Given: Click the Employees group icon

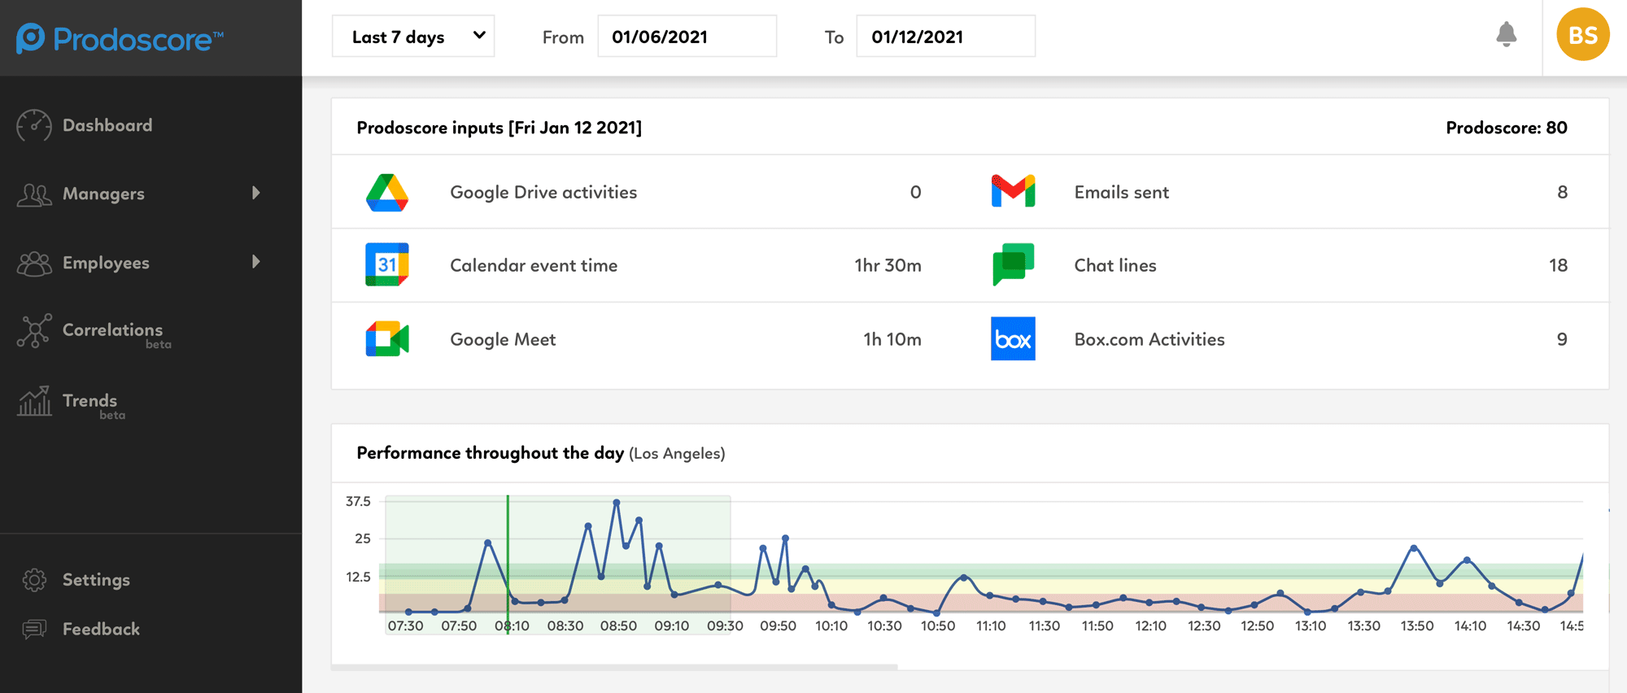Looking at the screenshot, I should (x=34, y=263).
